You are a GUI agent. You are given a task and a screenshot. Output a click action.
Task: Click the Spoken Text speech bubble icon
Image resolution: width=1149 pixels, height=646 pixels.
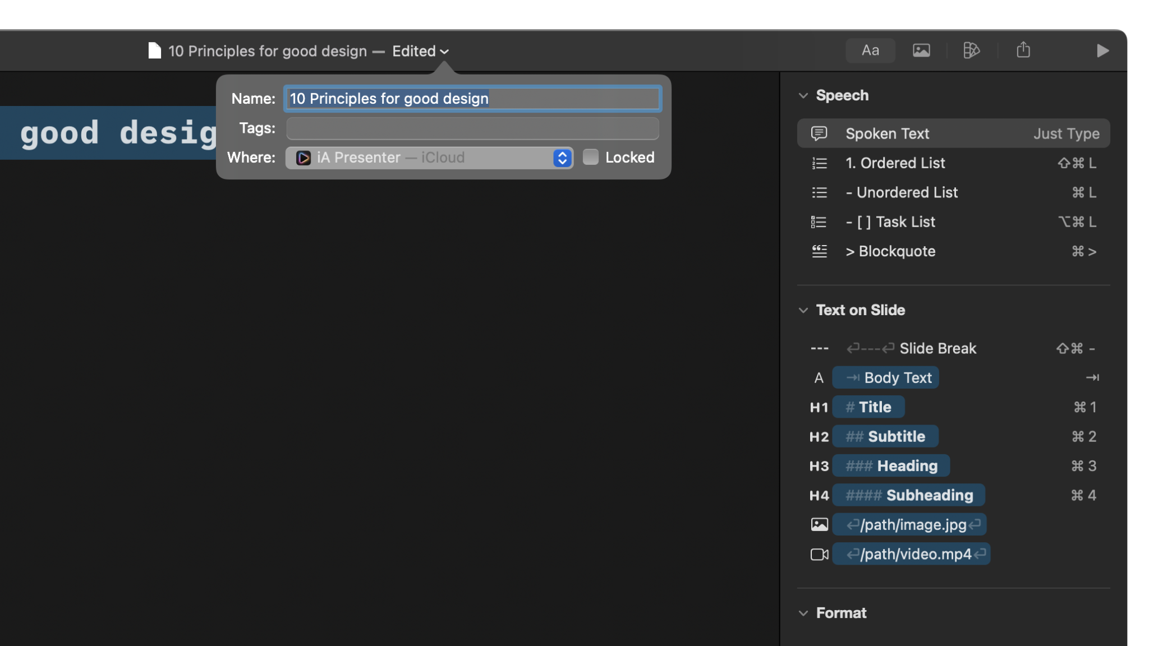[x=819, y=133]
